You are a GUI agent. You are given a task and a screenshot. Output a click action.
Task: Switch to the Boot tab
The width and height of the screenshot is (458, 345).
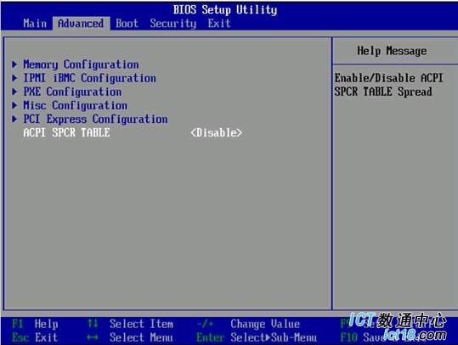127,24
